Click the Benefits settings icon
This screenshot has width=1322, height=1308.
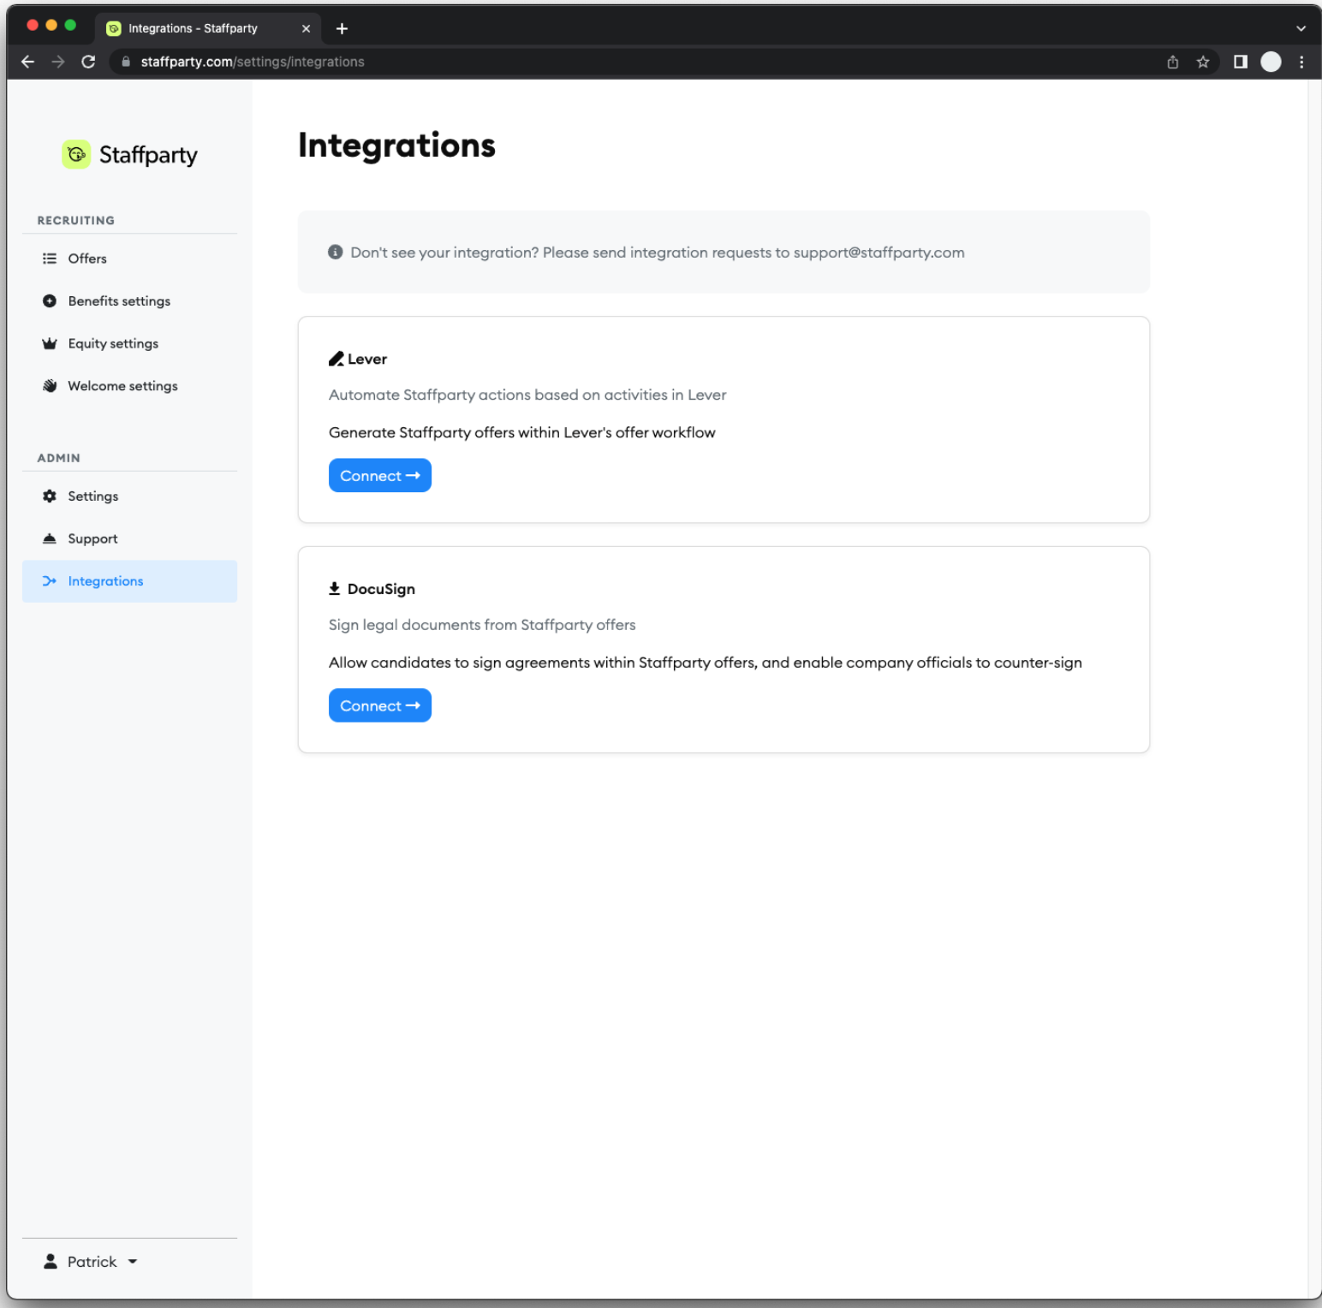click(50, 300)
